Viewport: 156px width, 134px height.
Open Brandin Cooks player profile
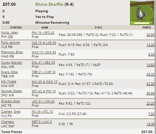pyautogui.click(x=12, y=63)
